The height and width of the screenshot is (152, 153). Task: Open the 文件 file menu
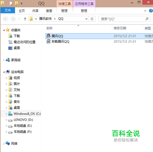coord(8,10)
